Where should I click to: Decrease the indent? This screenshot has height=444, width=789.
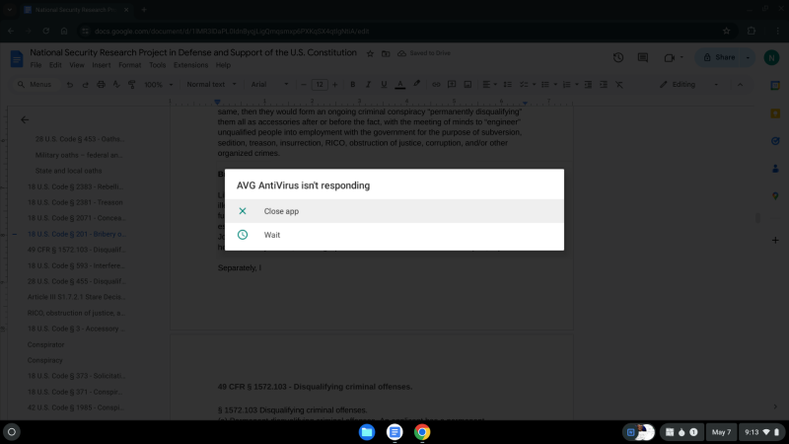tap(588, 85)
